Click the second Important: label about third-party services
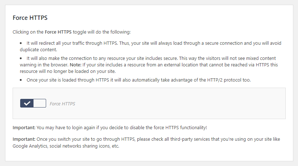This screenshot has width=298, height=166. coord(24,139)
